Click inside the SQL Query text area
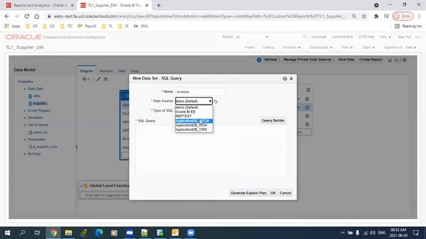This screenshot has height=239, width=426. coord(212,149)
